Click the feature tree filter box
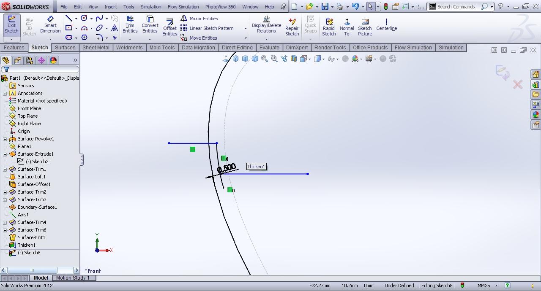The height and width of the screenshot is (291, 541). pos(40,69)
